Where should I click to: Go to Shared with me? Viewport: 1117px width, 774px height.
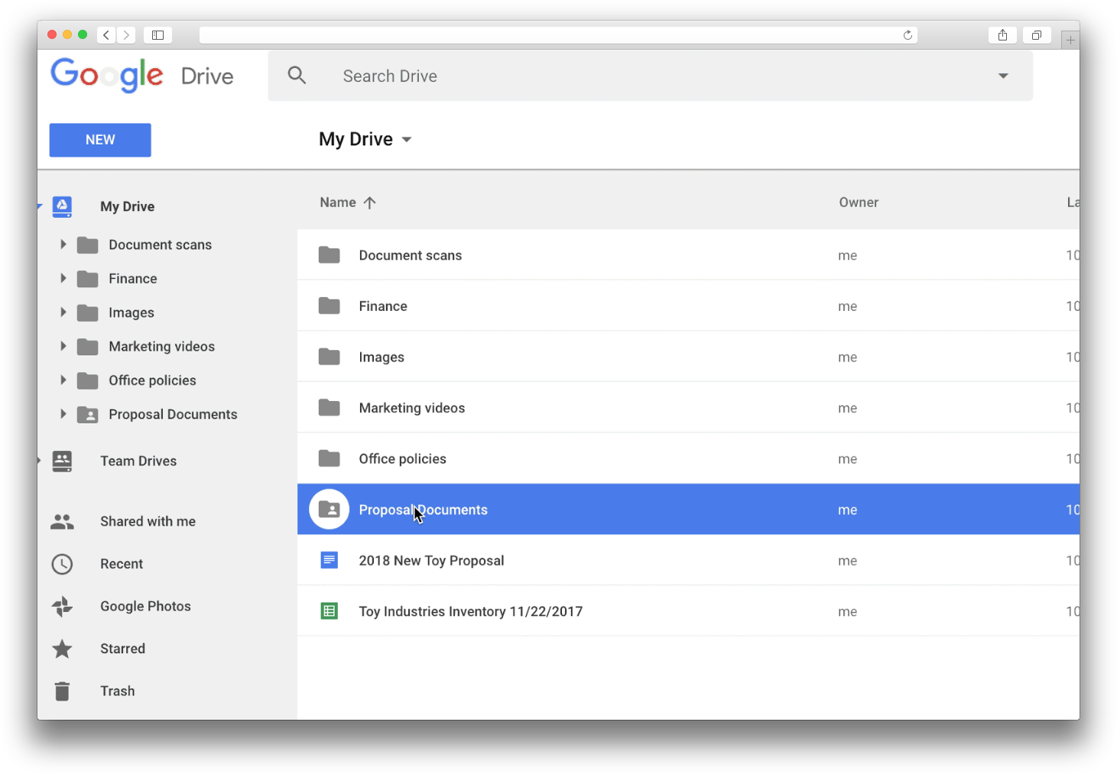[148, 521]
